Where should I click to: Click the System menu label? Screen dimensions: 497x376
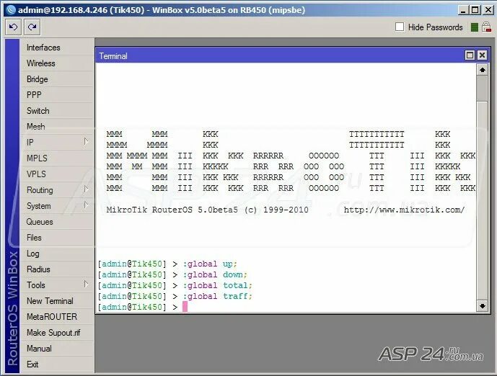[x=39, y=206]
